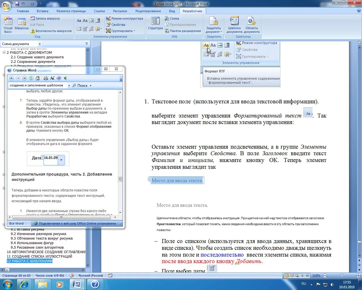This screenshot has height=290, width=362.
Task: Open Internet Explorer from taskbar
Action: tap(24, 284)
